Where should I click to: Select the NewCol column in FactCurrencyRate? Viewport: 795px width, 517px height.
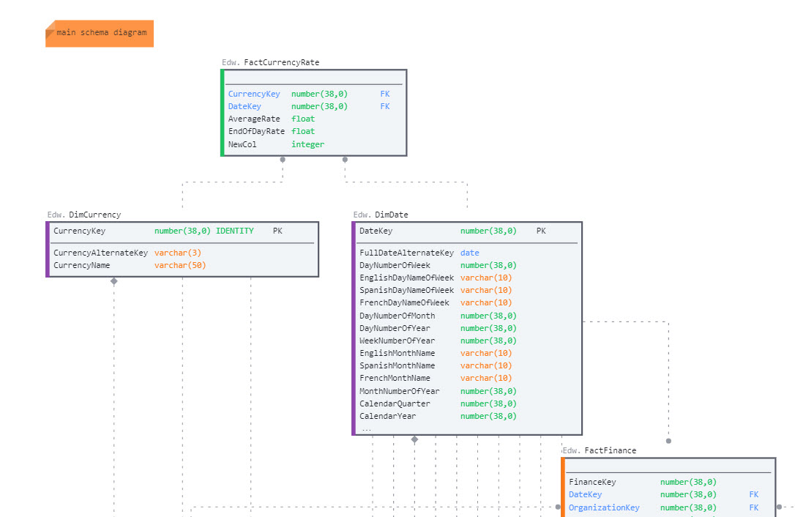(242, 144)
